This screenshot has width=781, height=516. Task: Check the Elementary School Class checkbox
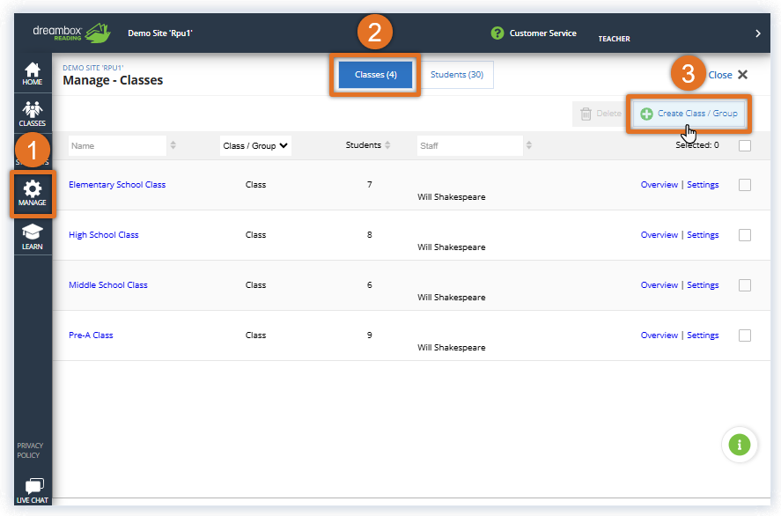pyautogui.click(x=745, y=185)
